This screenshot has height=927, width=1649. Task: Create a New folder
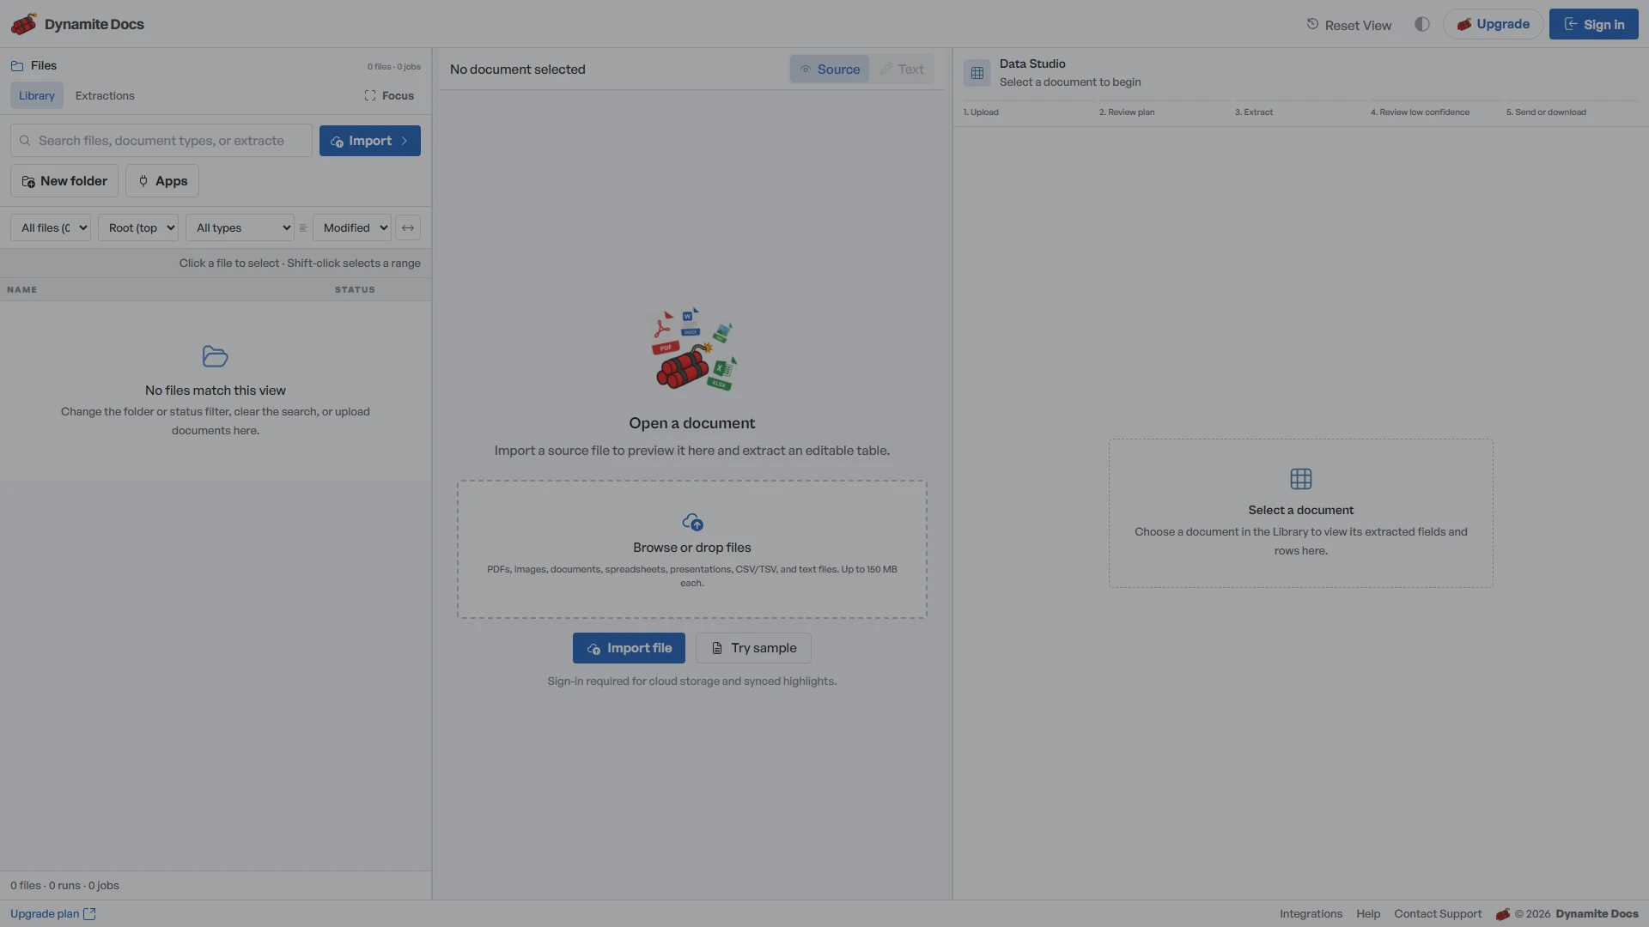click(64, 181)
